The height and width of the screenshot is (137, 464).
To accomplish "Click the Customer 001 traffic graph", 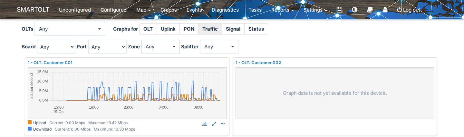I will click(x=127, y=93).
